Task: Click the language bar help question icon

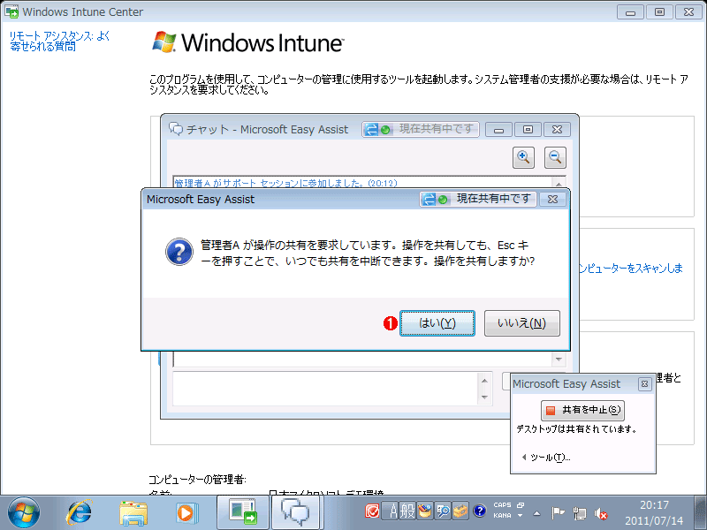Action: [479, 511]
